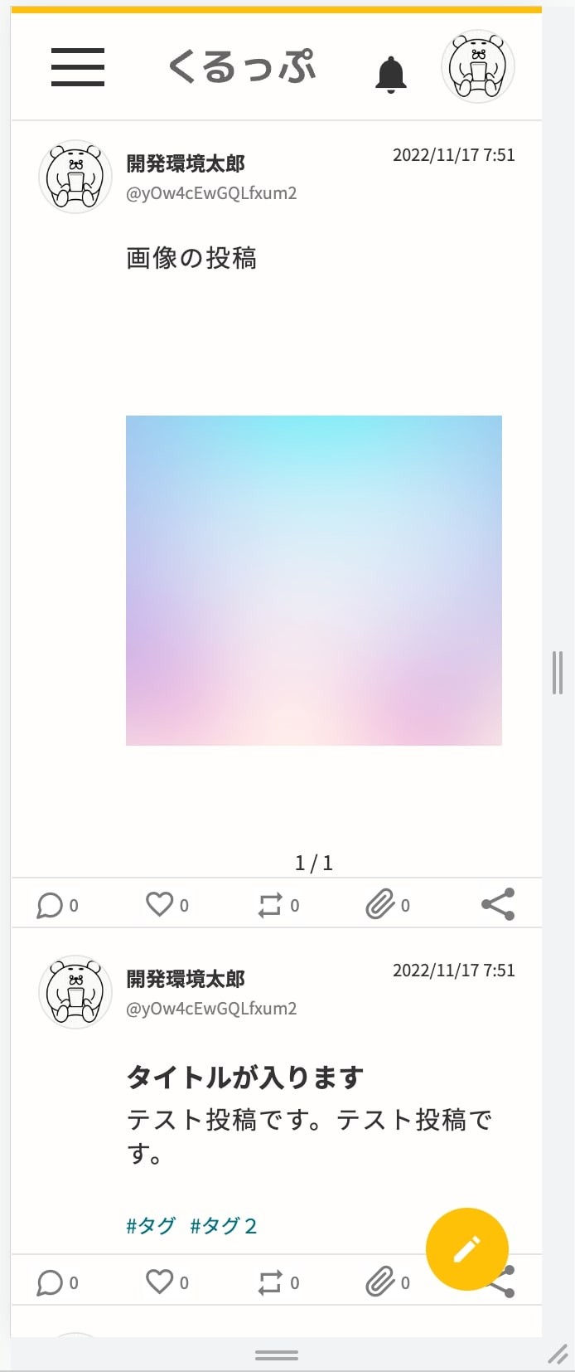Share the 画像の投稿 post

point(498,904)
